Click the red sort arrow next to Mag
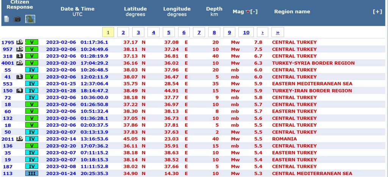The width and height of the screenshot is (388, 177). click(248, 12)
